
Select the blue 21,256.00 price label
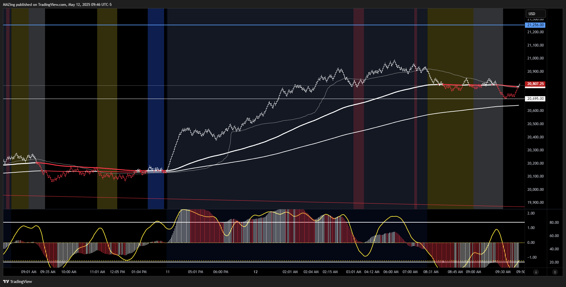click(535, 25)
